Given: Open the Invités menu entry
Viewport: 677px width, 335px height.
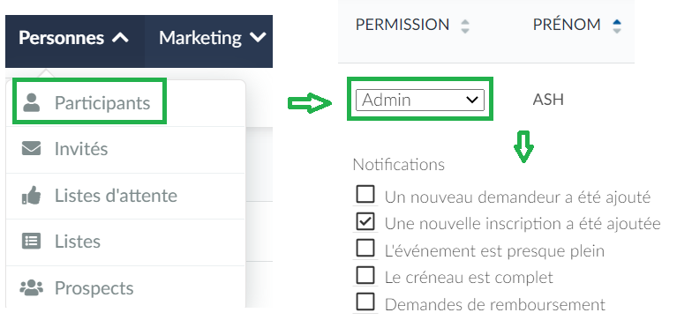Looking at the screenshot, I should coord(125,150).
